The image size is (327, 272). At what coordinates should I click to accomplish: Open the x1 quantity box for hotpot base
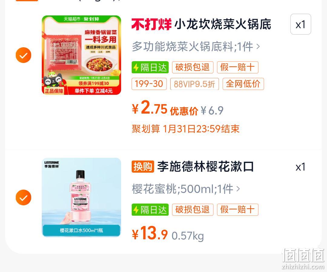301,24
